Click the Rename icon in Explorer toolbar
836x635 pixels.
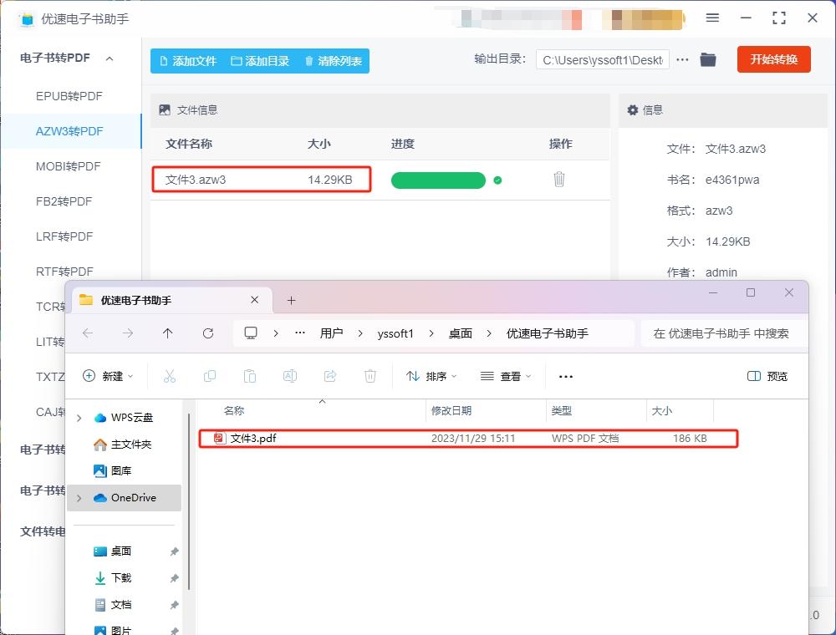coord(290,376)
